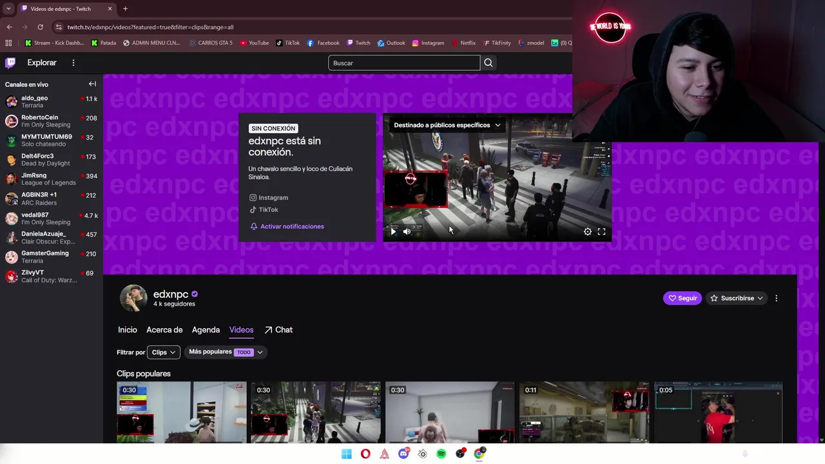Click the edxnpc profile picture

click(133, 298)
